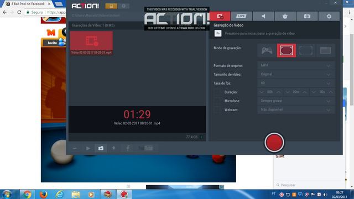
Task: Increase the duration seconds value
Action: pos(331,92)
